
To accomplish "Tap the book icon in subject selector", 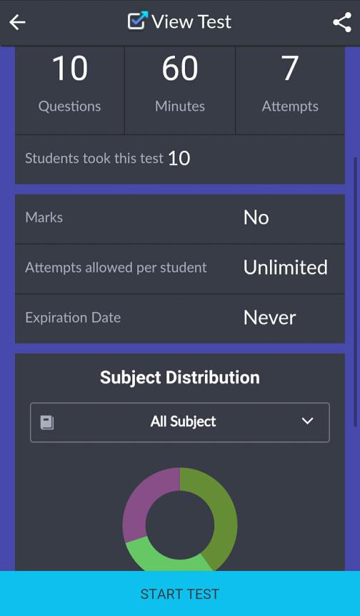I will (x=47, y=423).
